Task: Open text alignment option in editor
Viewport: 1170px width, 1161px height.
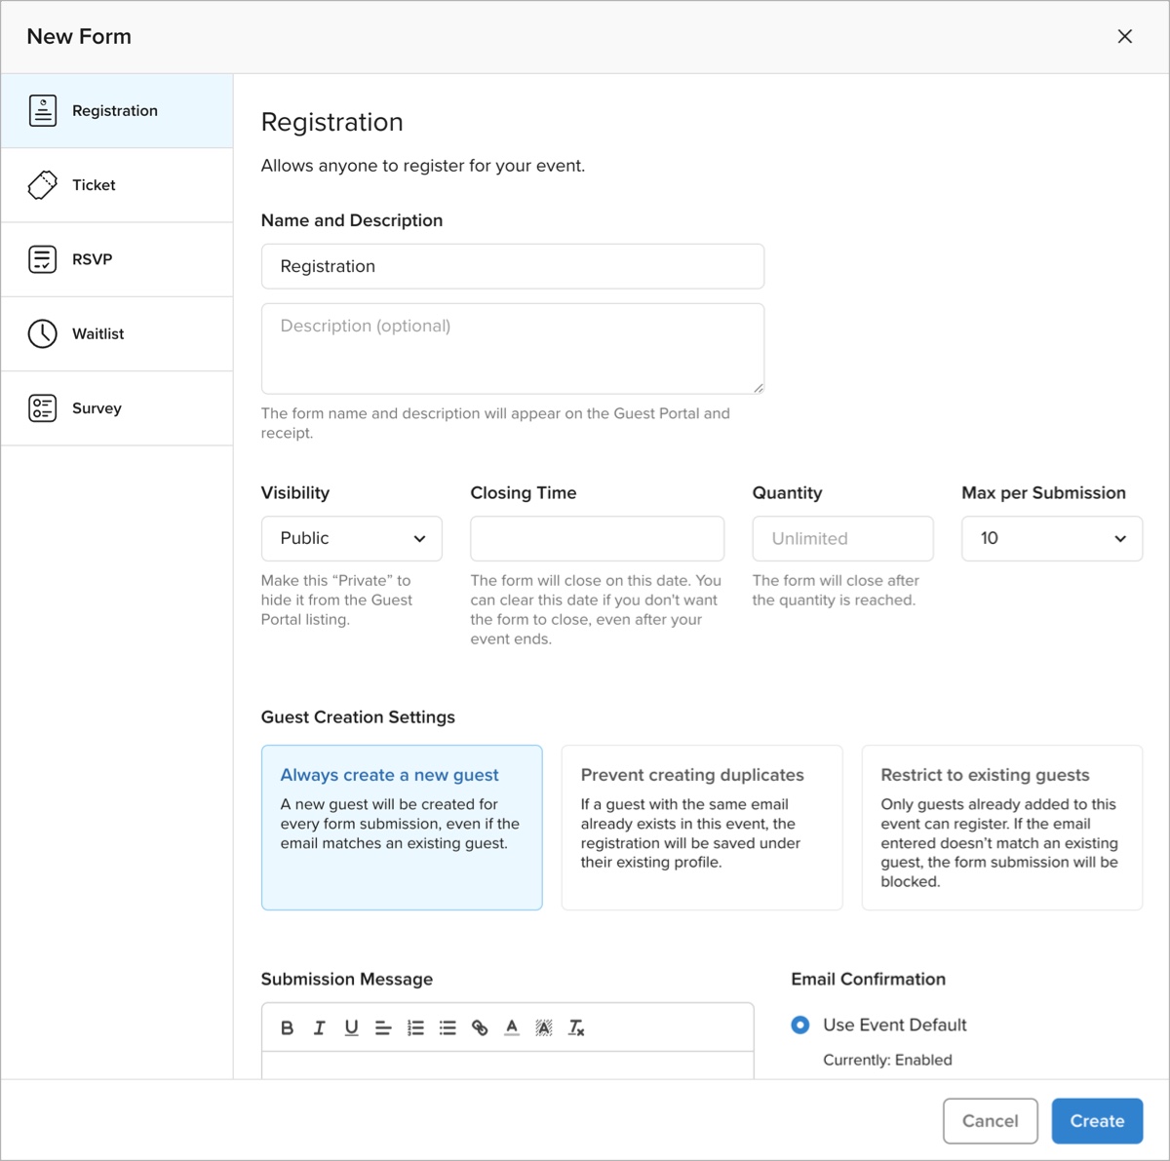Action: pyautogui.click(x=383, y=1027)
